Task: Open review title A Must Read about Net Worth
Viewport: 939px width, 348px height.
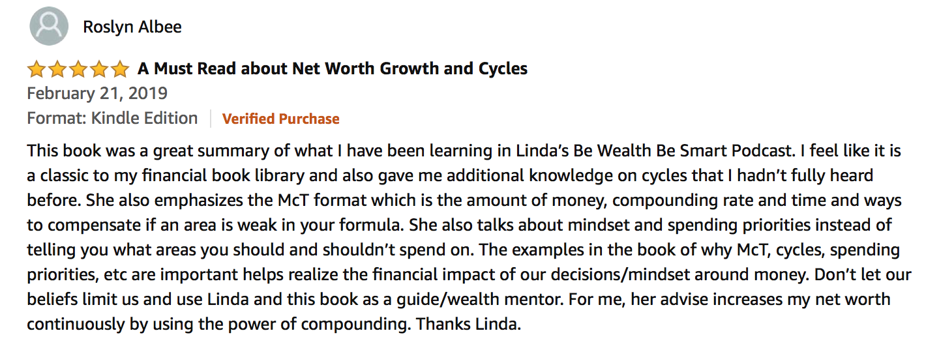Action: pyautogui.click(x=333, y=68)
